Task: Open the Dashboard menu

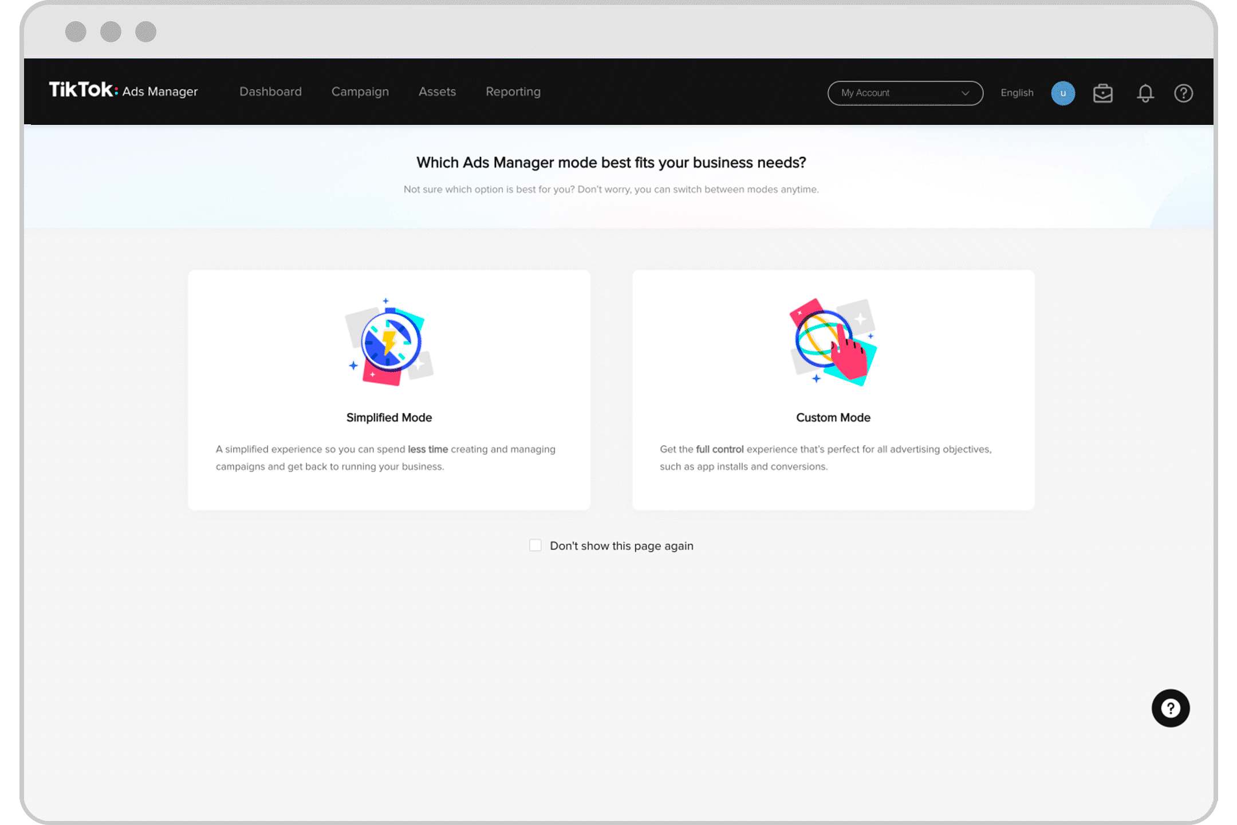Action: pyautogui.click(x=270, y=91)
